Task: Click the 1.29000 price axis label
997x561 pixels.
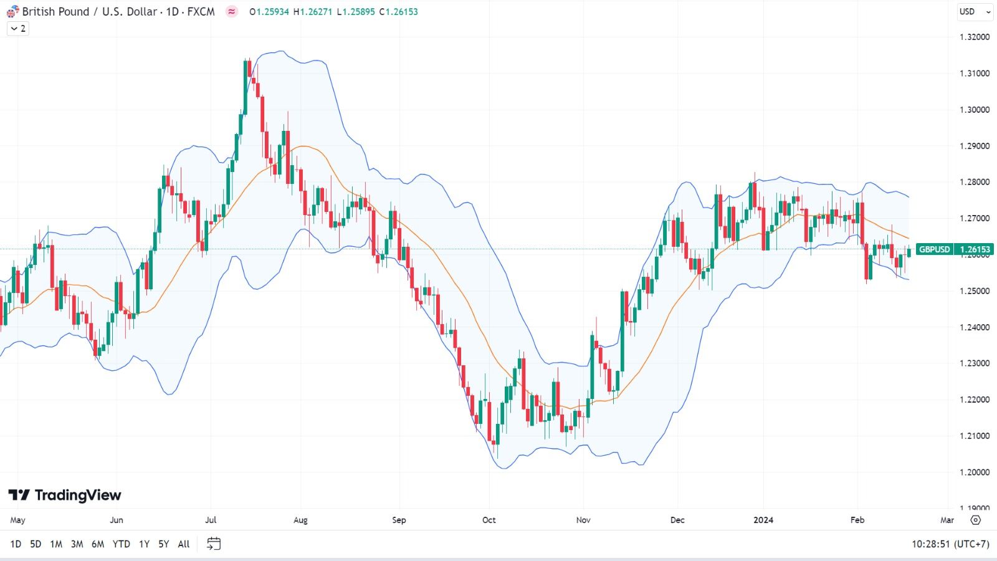Action: (975, 146)
